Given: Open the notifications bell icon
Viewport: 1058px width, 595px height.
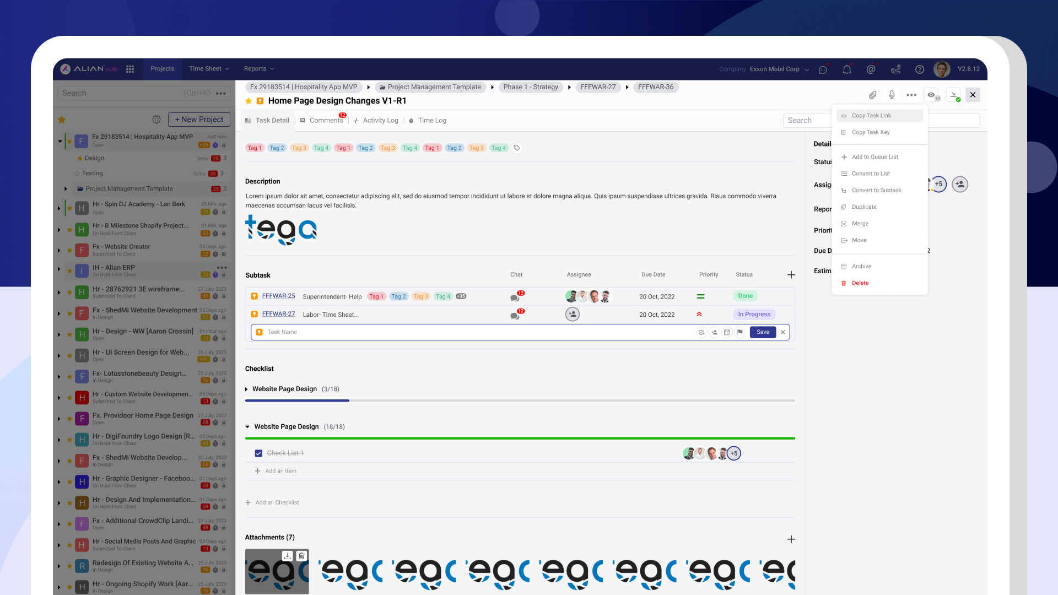Looking at the screenshot, I should (847, 69).
